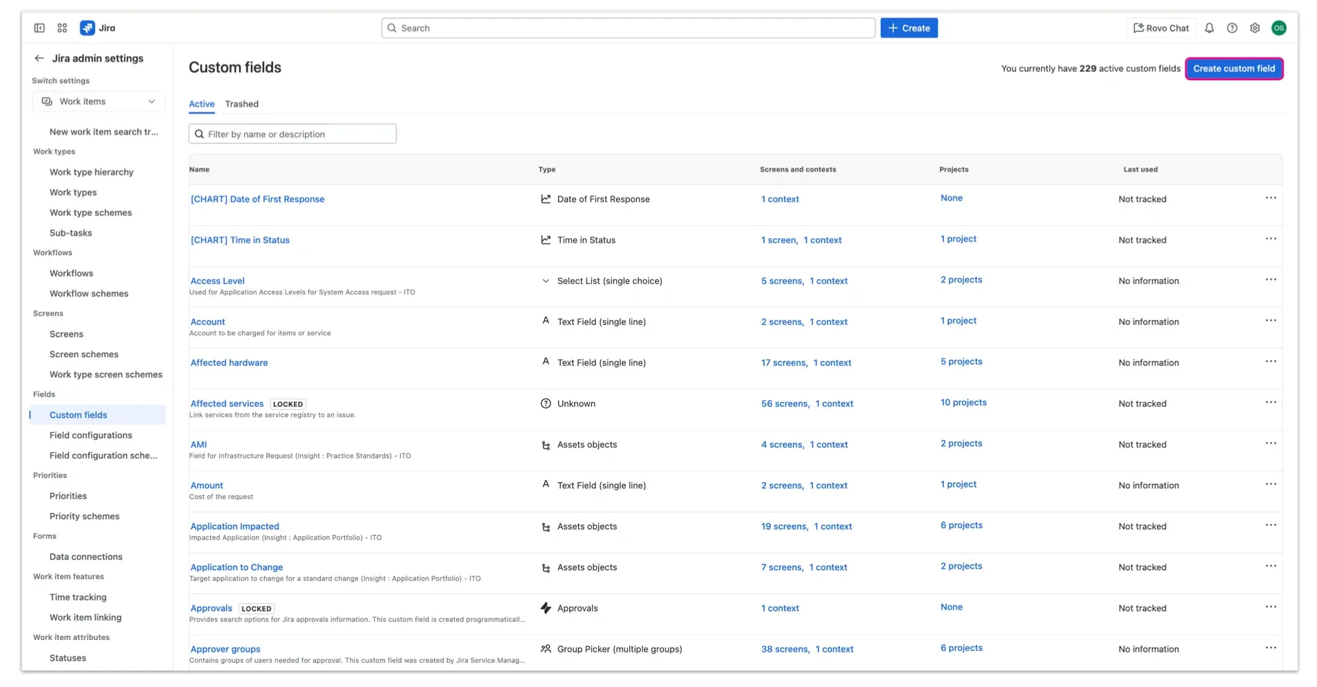Click the user profile avatar
Screen dimensions: 1317x687
tap(1278, 28)
